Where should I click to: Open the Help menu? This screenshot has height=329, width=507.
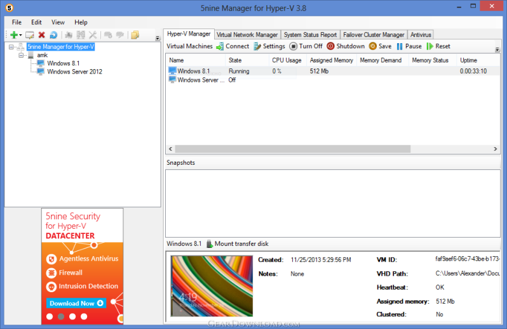coord(81,22)
